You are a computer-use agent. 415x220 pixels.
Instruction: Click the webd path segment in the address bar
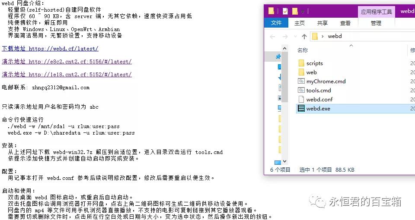point(335,36)
